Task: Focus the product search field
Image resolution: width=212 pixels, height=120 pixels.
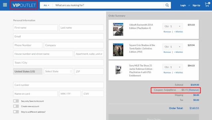Action: click(108, 5)
